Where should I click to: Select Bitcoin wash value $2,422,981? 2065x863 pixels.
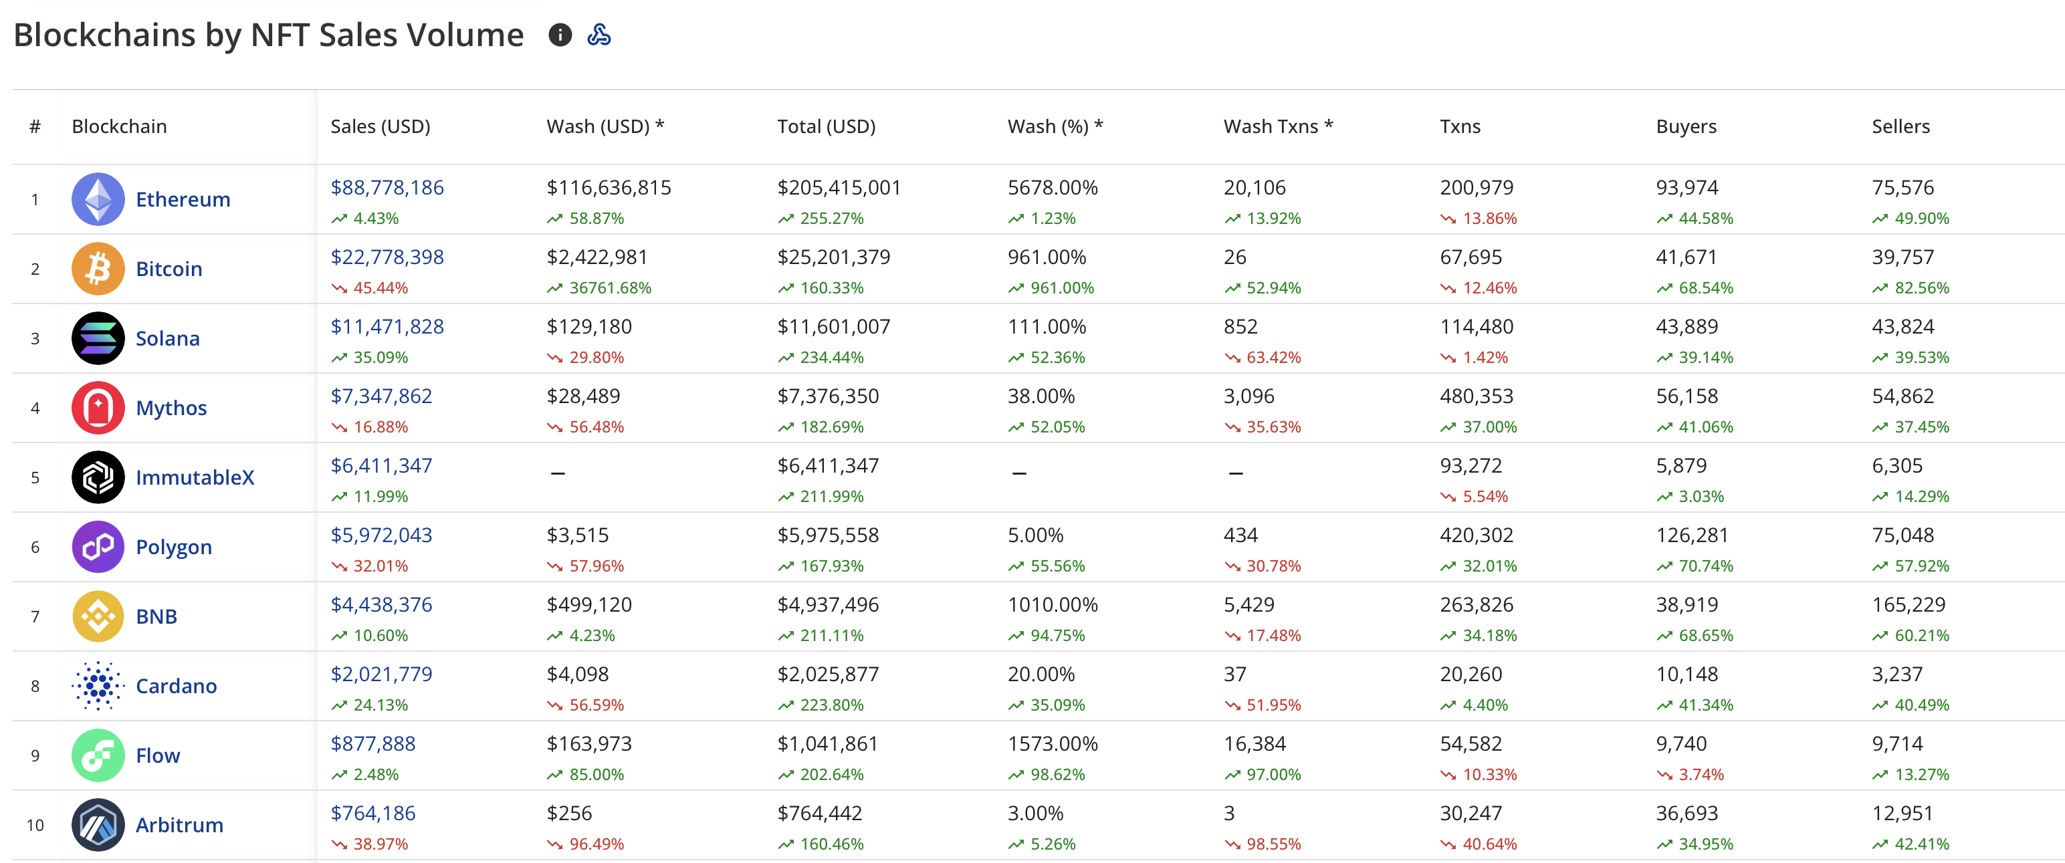click(x=597, y=257)
